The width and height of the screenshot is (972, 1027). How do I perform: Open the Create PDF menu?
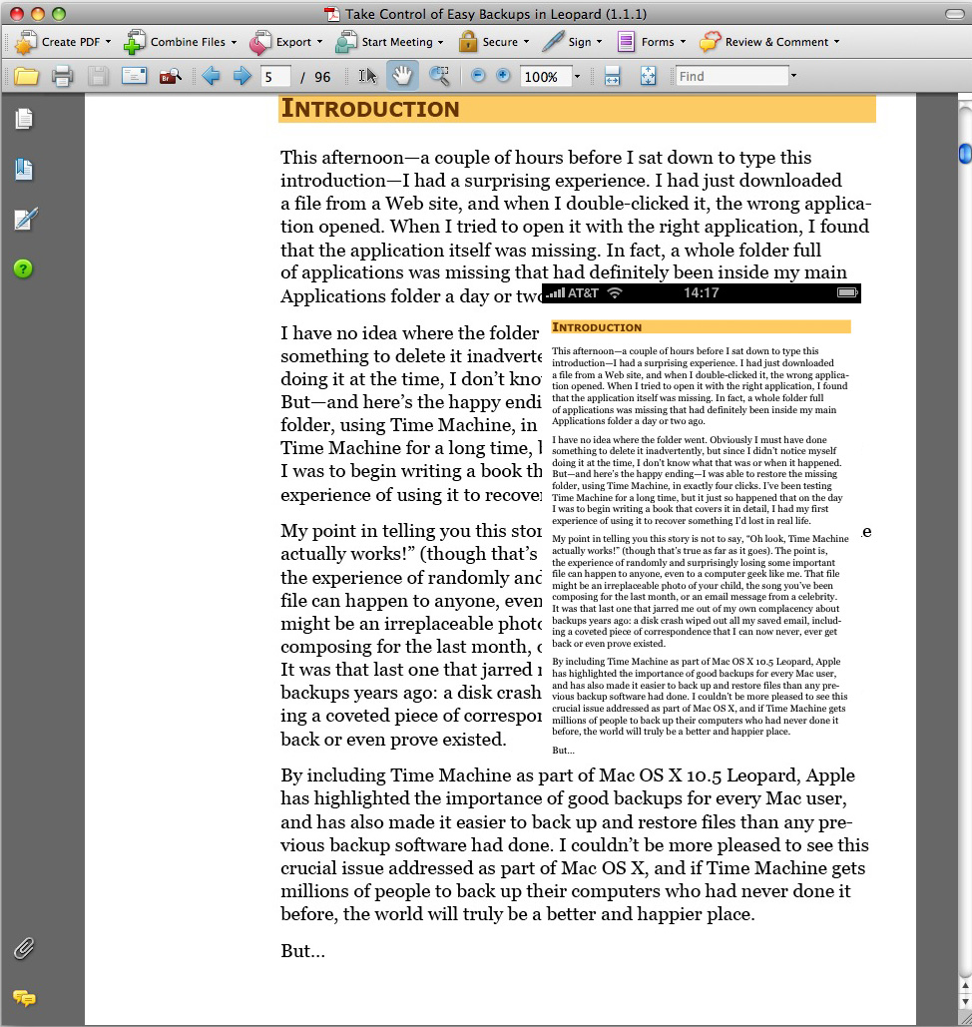pyautogui.click(x=62, y=42)
